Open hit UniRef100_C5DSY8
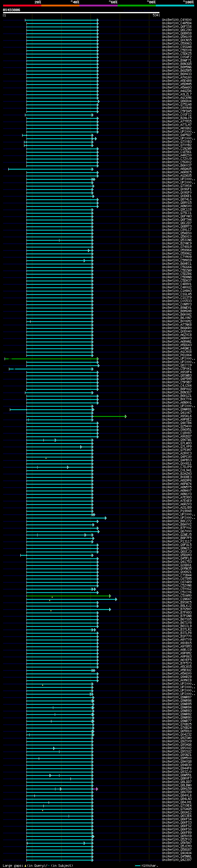Screen dimensions: 197x868 176,50
